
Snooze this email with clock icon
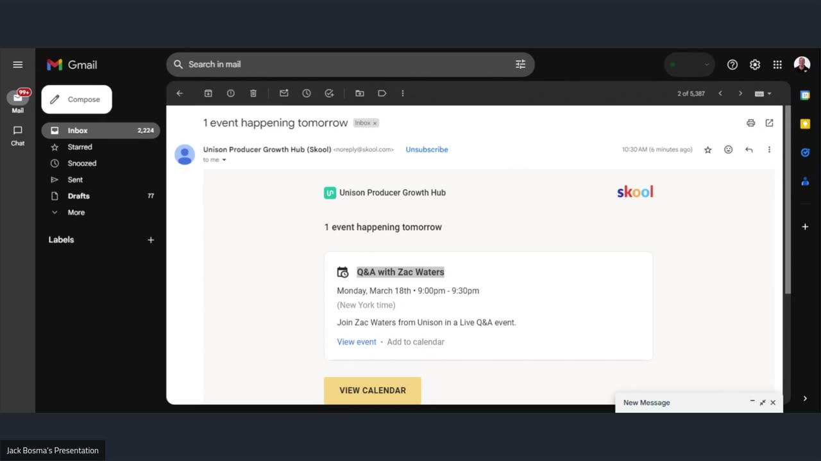[307, 93]
